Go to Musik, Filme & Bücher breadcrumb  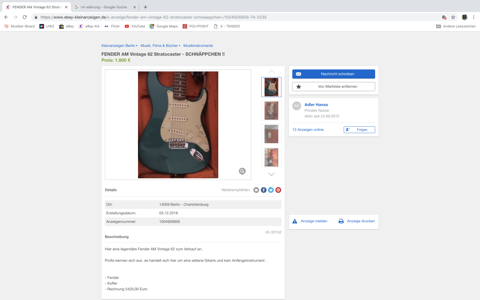(x=159, y=46)
